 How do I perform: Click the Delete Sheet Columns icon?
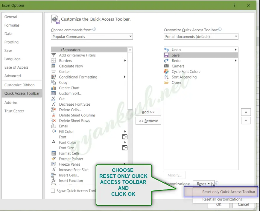pos(54,115)
